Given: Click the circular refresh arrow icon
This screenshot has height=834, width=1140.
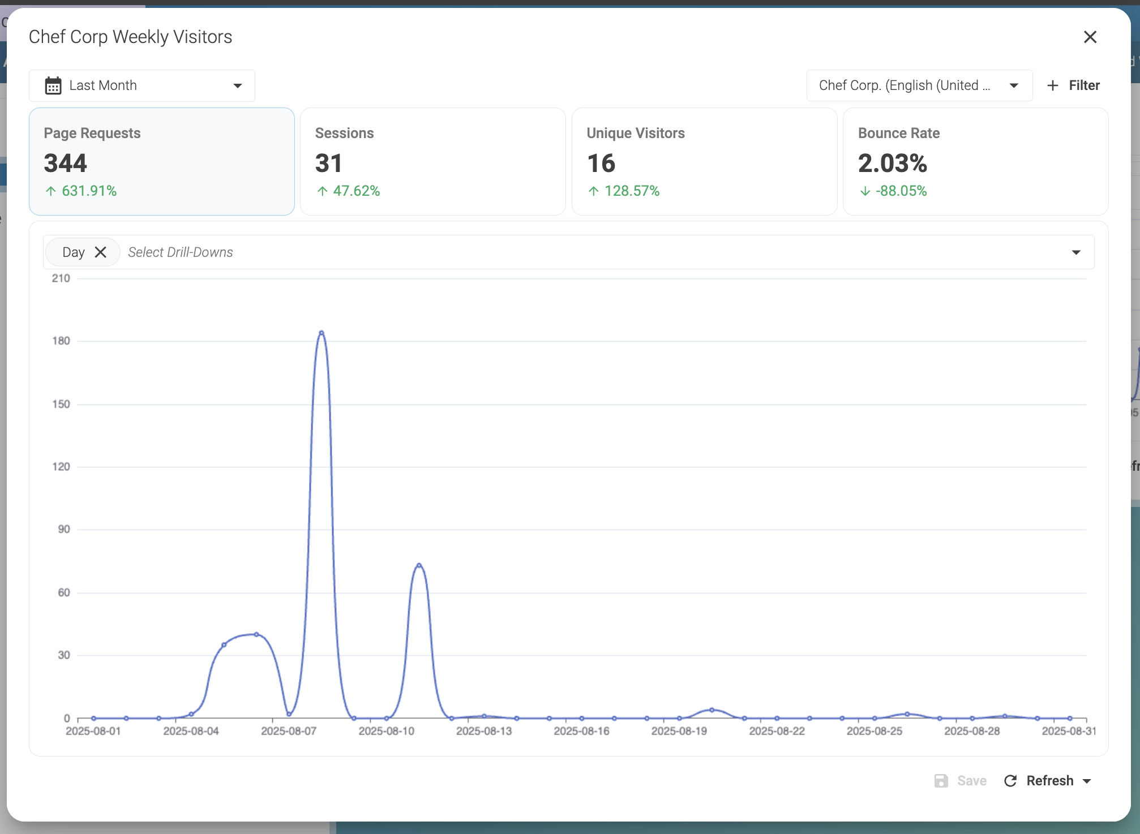Looking at the screenshot, I should pos(1010,781).
